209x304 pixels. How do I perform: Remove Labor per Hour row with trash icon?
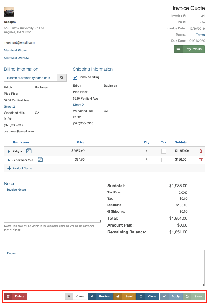point(201,160)
